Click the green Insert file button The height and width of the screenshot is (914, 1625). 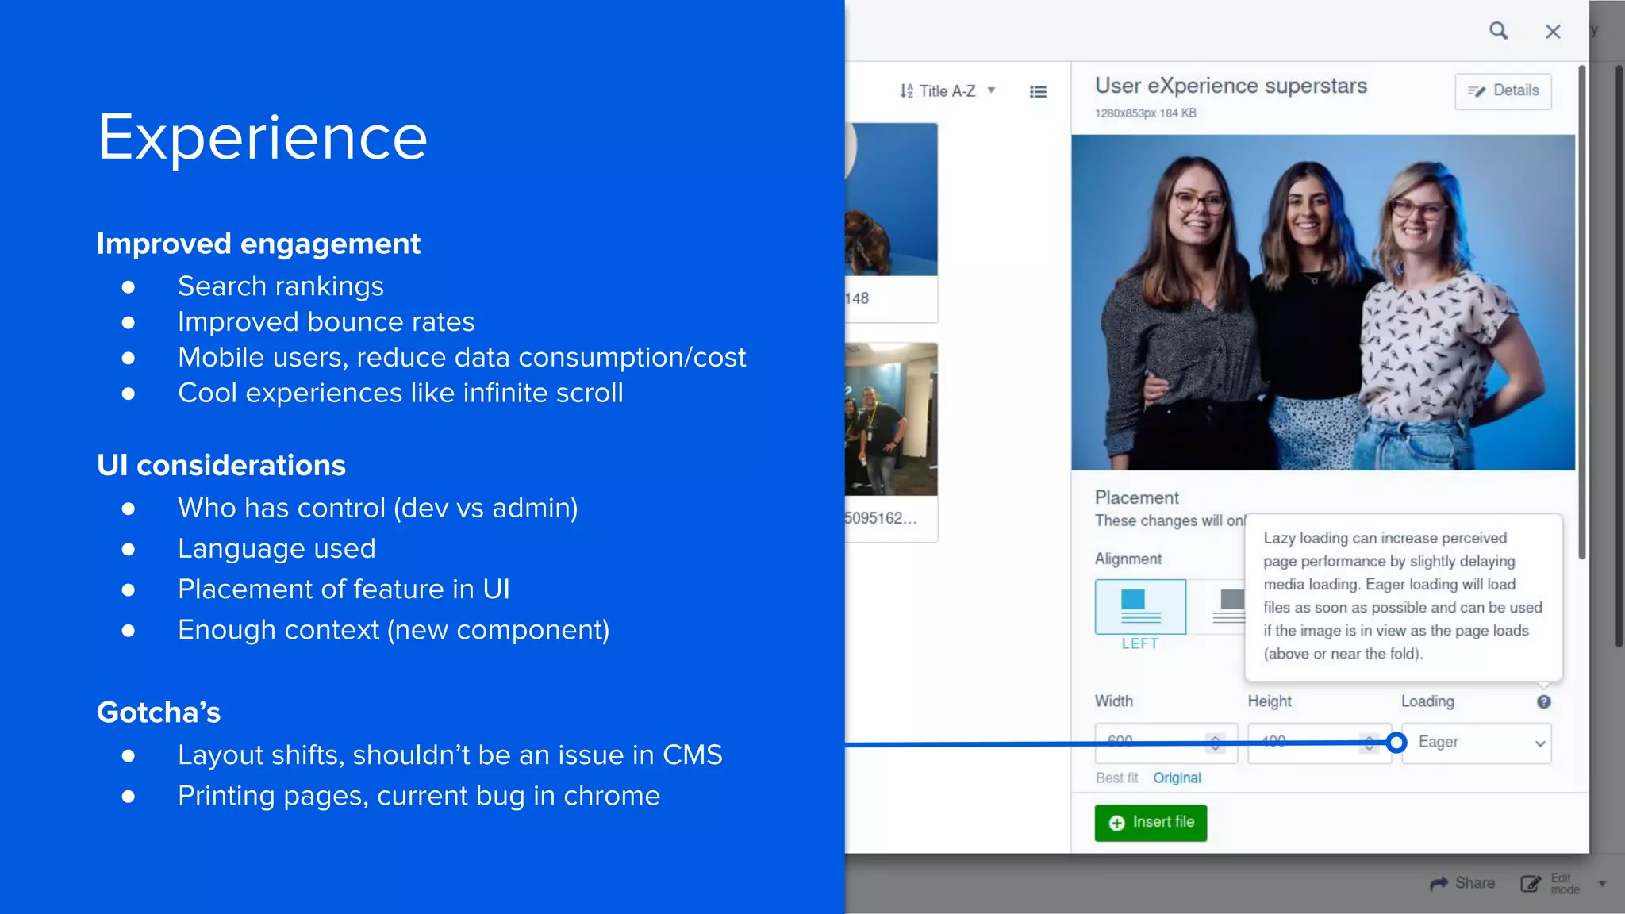(x=1151, y=823)
